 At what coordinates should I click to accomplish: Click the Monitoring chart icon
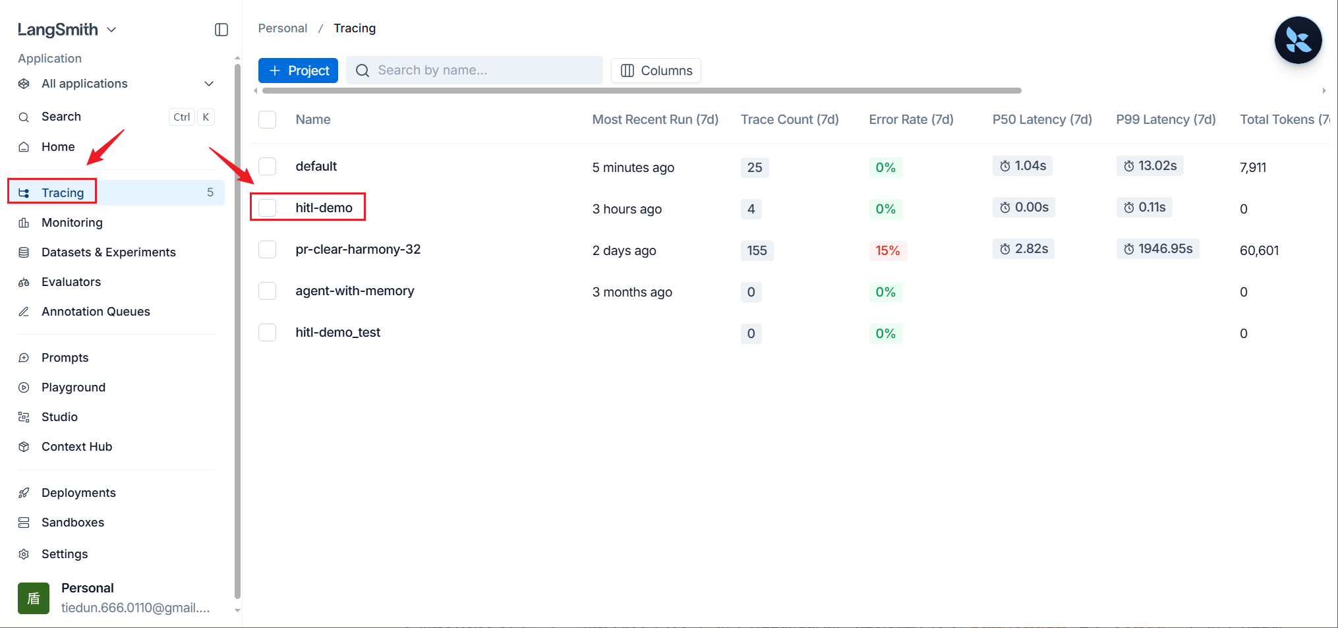click(24, 223)
